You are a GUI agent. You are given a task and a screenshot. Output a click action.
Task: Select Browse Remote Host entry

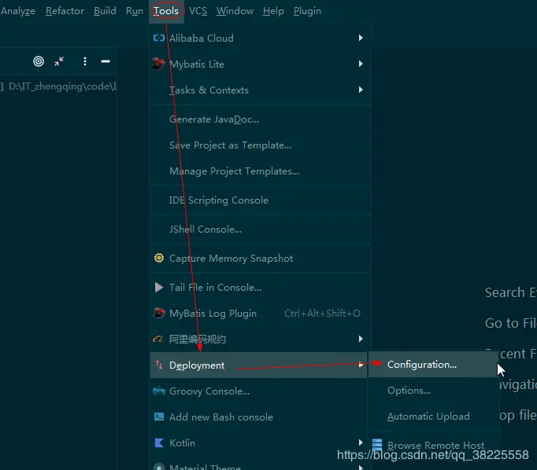pyautogui.click(x=433, y=445)
